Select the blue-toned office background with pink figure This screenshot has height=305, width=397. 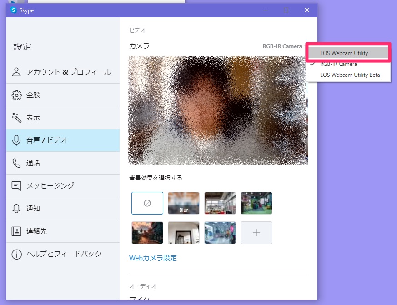(x=220, y=233)
